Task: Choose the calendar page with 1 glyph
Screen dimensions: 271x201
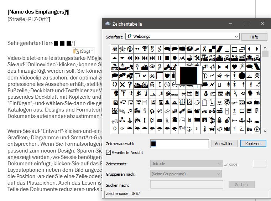Action: pyautogui.click(x=212, y=103)
